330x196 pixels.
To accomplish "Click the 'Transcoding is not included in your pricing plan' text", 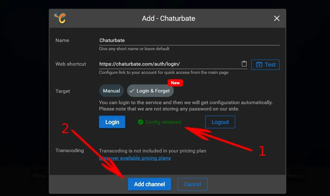I will tap(153, 151).
